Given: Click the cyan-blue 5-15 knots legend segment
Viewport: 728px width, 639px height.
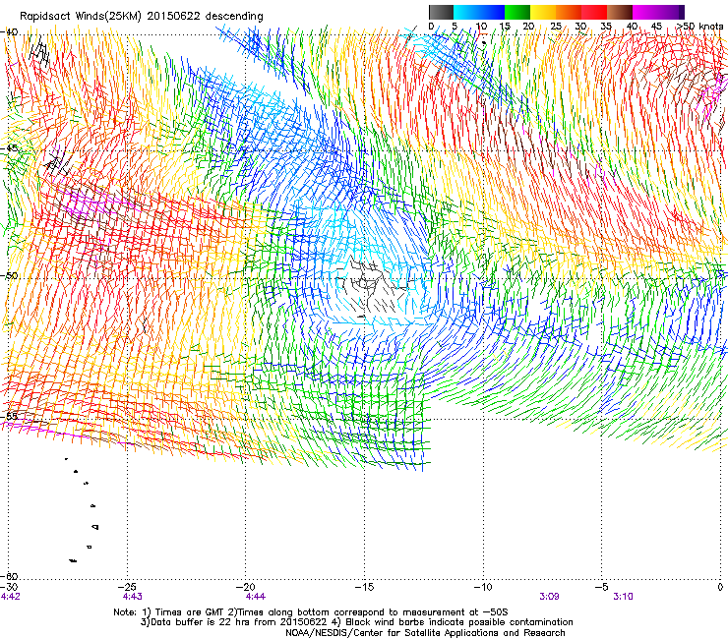Looking at the screenshot, I should [x=479, y=12].
